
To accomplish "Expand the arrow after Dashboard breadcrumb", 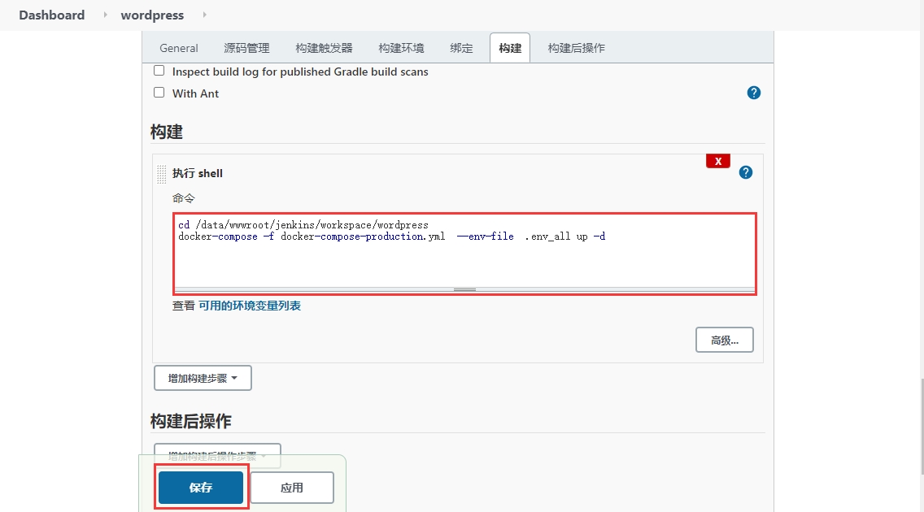I will [x=105, y=15].
